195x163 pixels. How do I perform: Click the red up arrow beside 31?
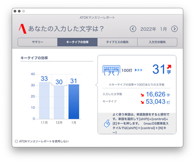pos(169,67)
